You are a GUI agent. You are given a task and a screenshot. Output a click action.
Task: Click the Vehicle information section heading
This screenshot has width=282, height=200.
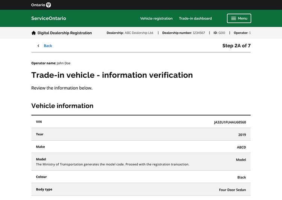[x=62, y=106]
